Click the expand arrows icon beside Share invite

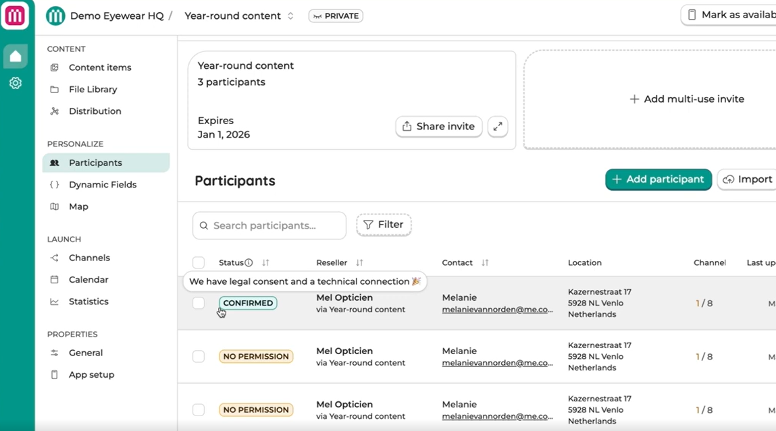tap(497, 127)
